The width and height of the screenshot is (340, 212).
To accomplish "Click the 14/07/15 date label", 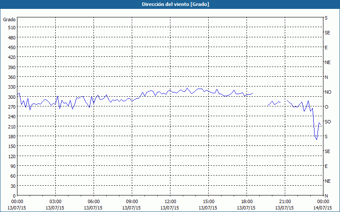I will coord(323,208).
